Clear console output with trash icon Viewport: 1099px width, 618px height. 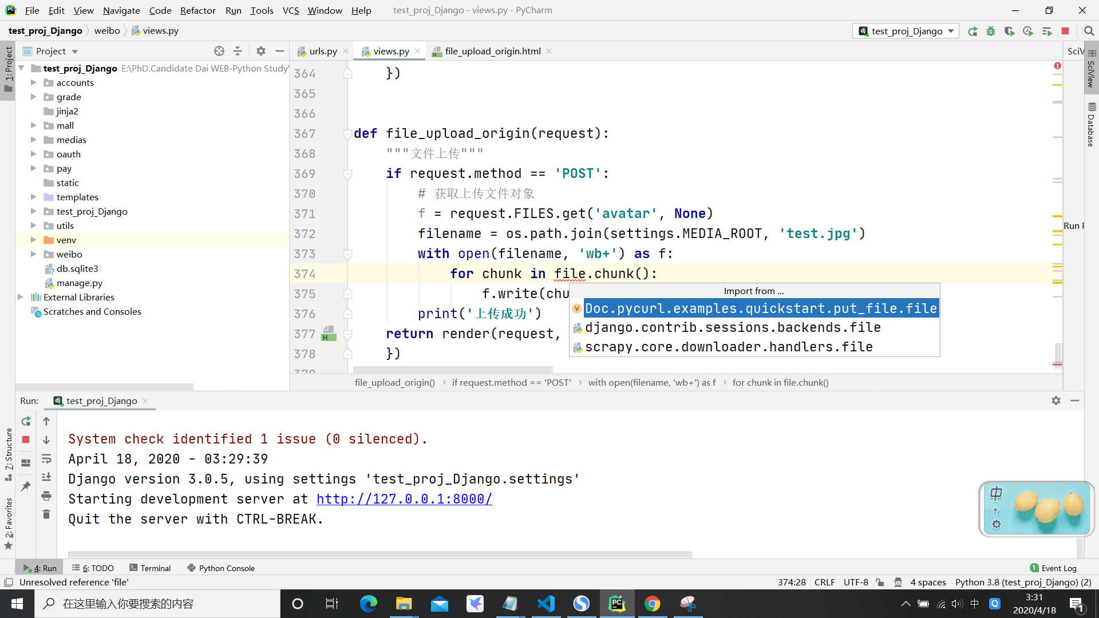point(46,514)
